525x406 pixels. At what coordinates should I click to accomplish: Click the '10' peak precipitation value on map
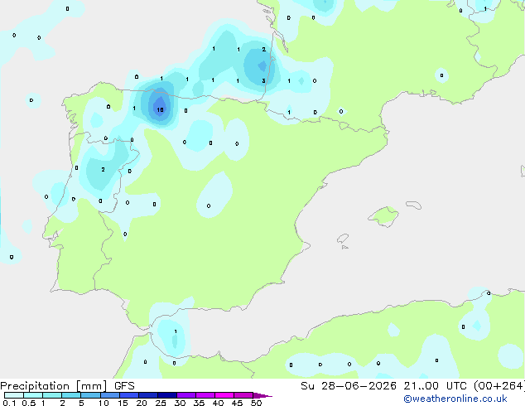(160, 109)
